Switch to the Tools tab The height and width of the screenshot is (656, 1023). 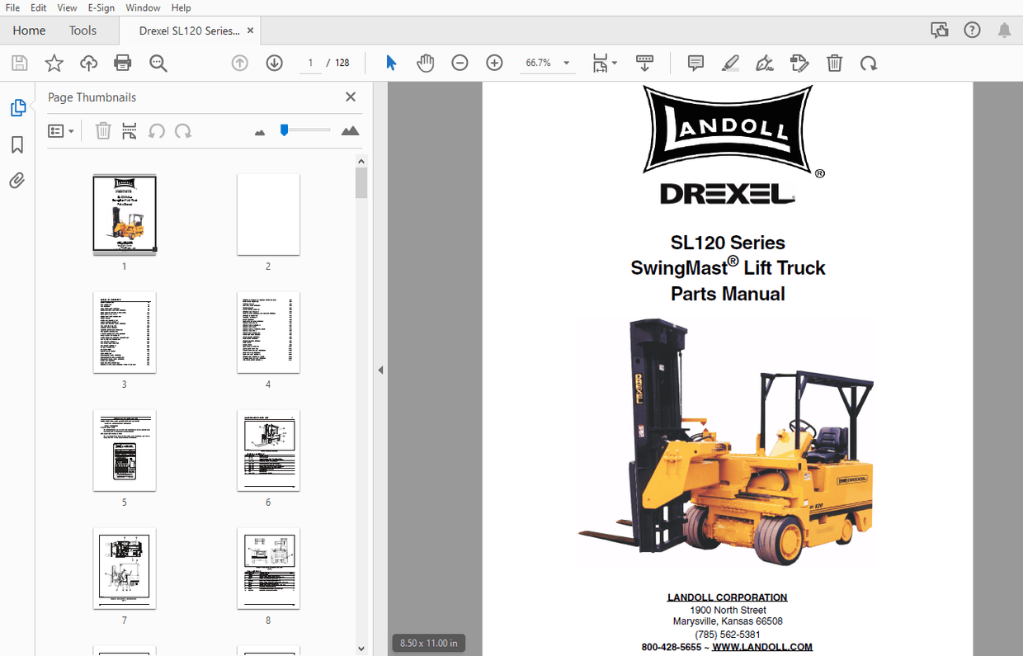(x=82, y=30)
